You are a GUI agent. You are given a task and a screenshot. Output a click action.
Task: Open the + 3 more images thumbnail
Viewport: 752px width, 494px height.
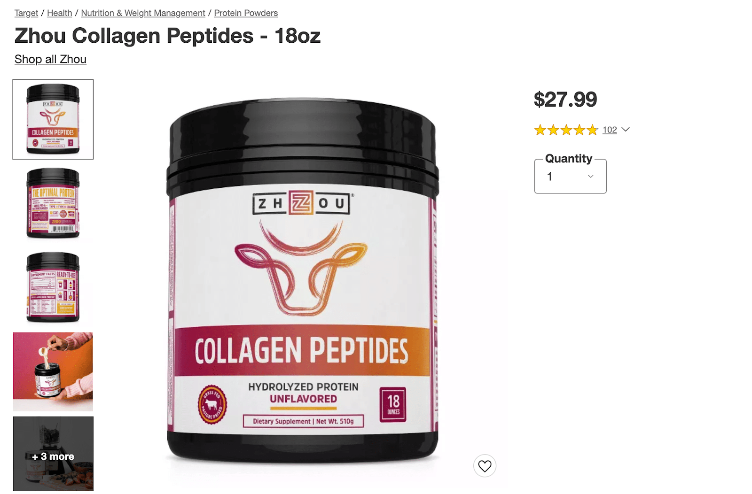coord(53,454)
